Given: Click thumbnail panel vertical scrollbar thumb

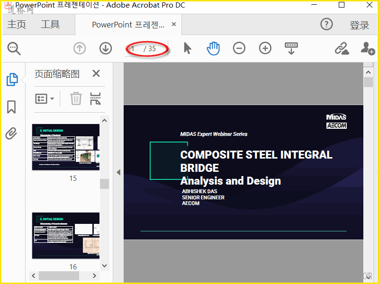Looking at the screenshot, I should coord(104,184).
